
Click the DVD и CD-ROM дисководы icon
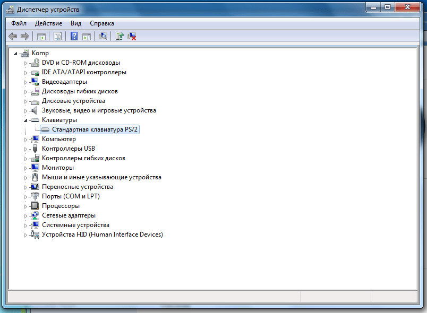tap(35, 63)
